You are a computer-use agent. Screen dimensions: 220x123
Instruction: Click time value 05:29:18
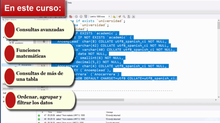pos(51,119)
